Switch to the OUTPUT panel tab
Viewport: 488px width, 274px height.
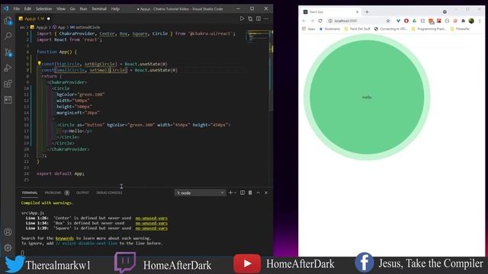pos(82,193)
